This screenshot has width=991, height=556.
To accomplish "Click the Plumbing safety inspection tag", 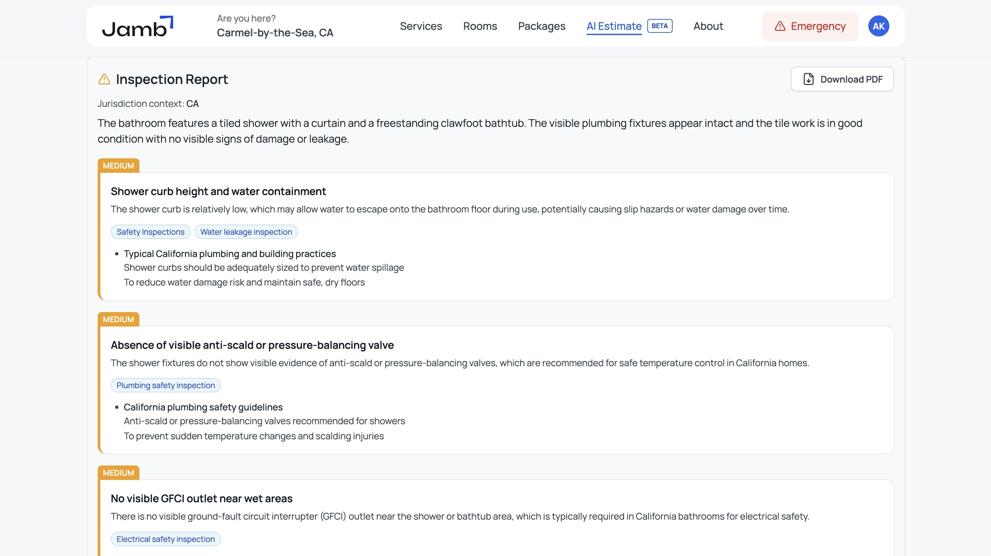I will [166, 385].
